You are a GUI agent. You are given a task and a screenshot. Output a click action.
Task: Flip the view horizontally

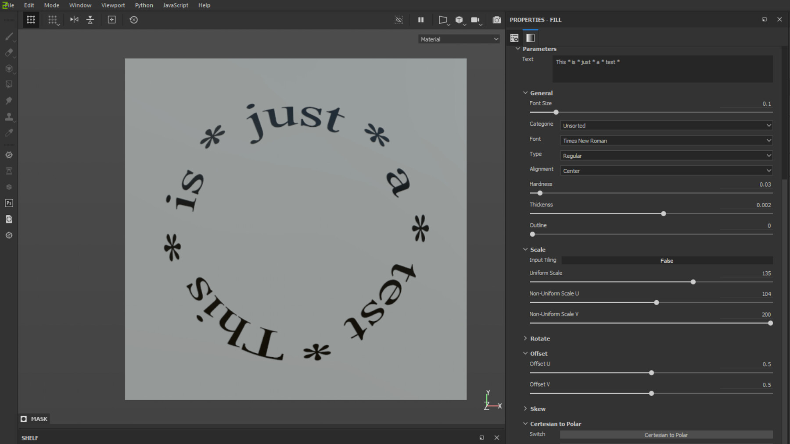click(x=74, y=20)
